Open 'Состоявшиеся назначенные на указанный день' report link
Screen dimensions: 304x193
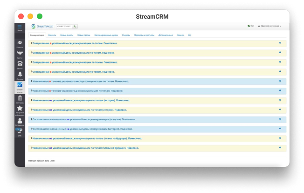click(83, 129)
